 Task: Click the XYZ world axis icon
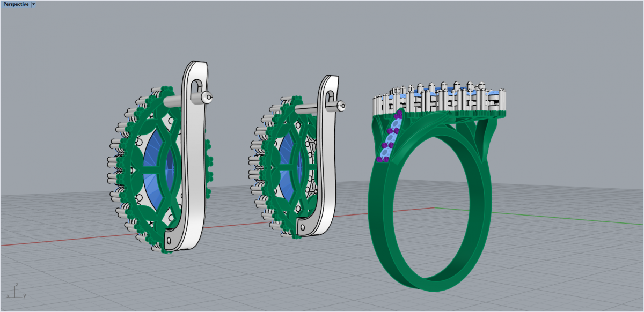coord(16,291)
